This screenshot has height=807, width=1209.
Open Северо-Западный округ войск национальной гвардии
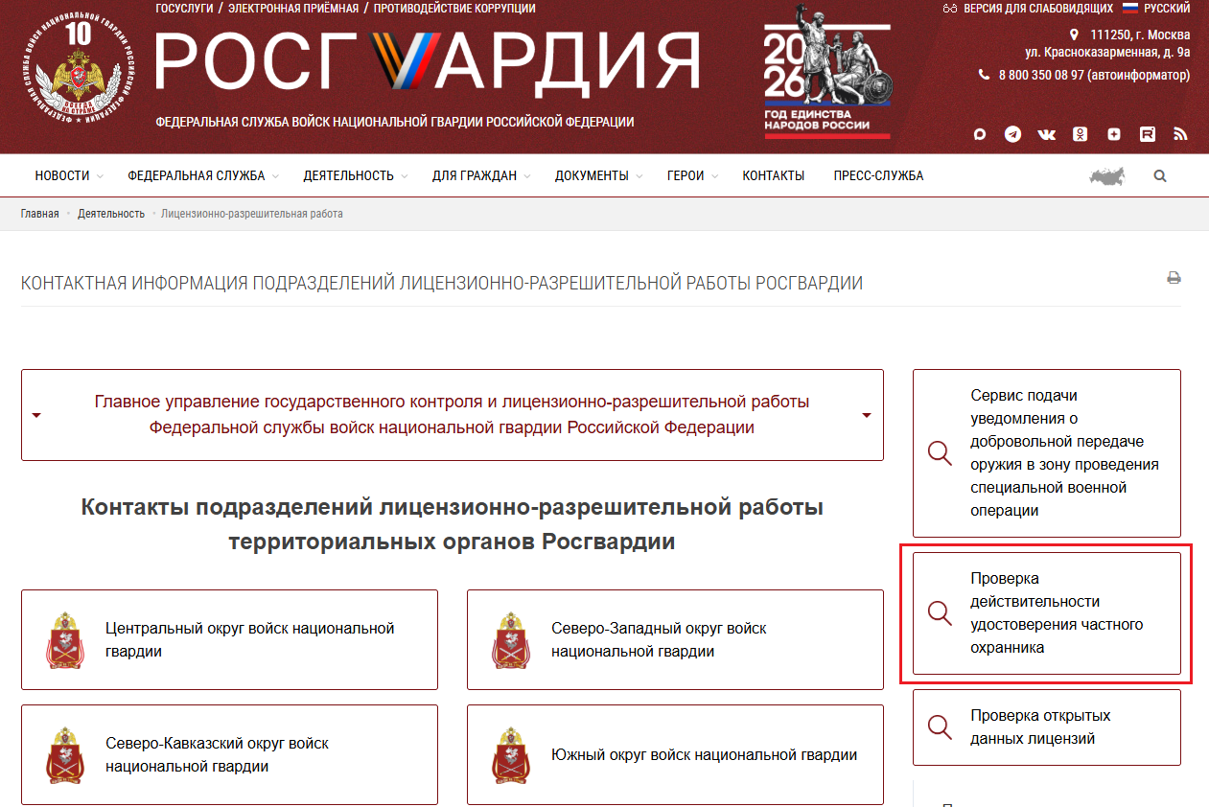(675, 640)
